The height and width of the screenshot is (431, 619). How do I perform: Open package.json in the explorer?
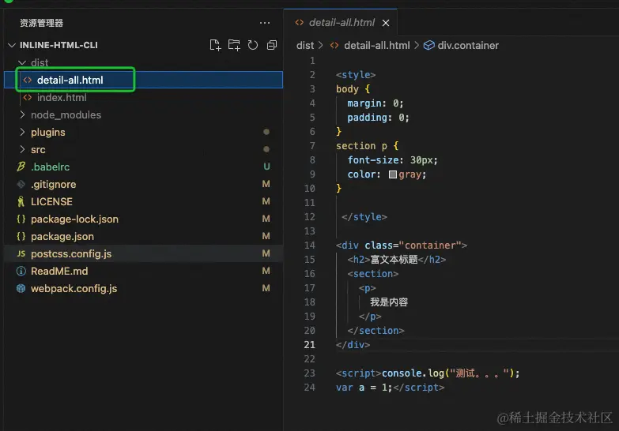click(x=143, y=236)
